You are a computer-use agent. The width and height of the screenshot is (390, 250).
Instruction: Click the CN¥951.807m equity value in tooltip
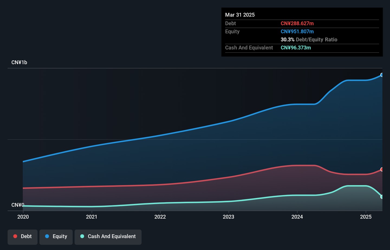tap(297, 31)
